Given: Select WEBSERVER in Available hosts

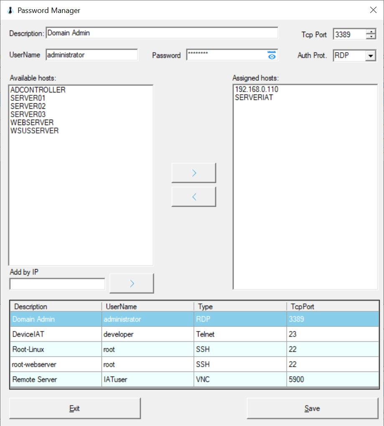Looking at the screenshot, I should (x=32, y=123).
